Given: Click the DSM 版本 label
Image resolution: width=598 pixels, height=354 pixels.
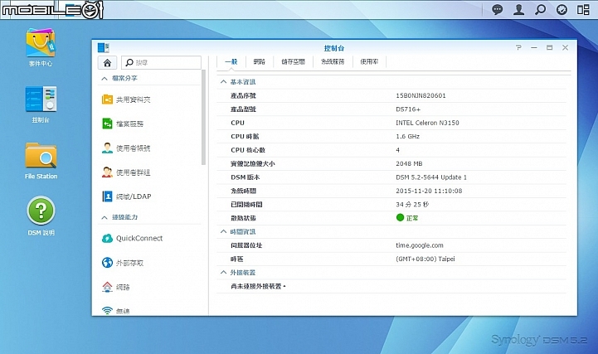Looking at the screenshot, I should point(246,177).
